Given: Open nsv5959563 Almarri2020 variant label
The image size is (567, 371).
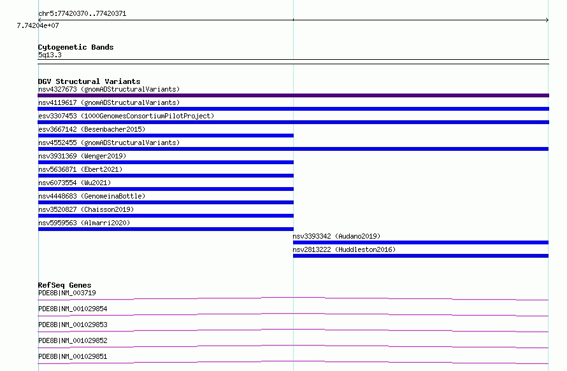Looking at the screenshot, I should click(x=84, y=223).
